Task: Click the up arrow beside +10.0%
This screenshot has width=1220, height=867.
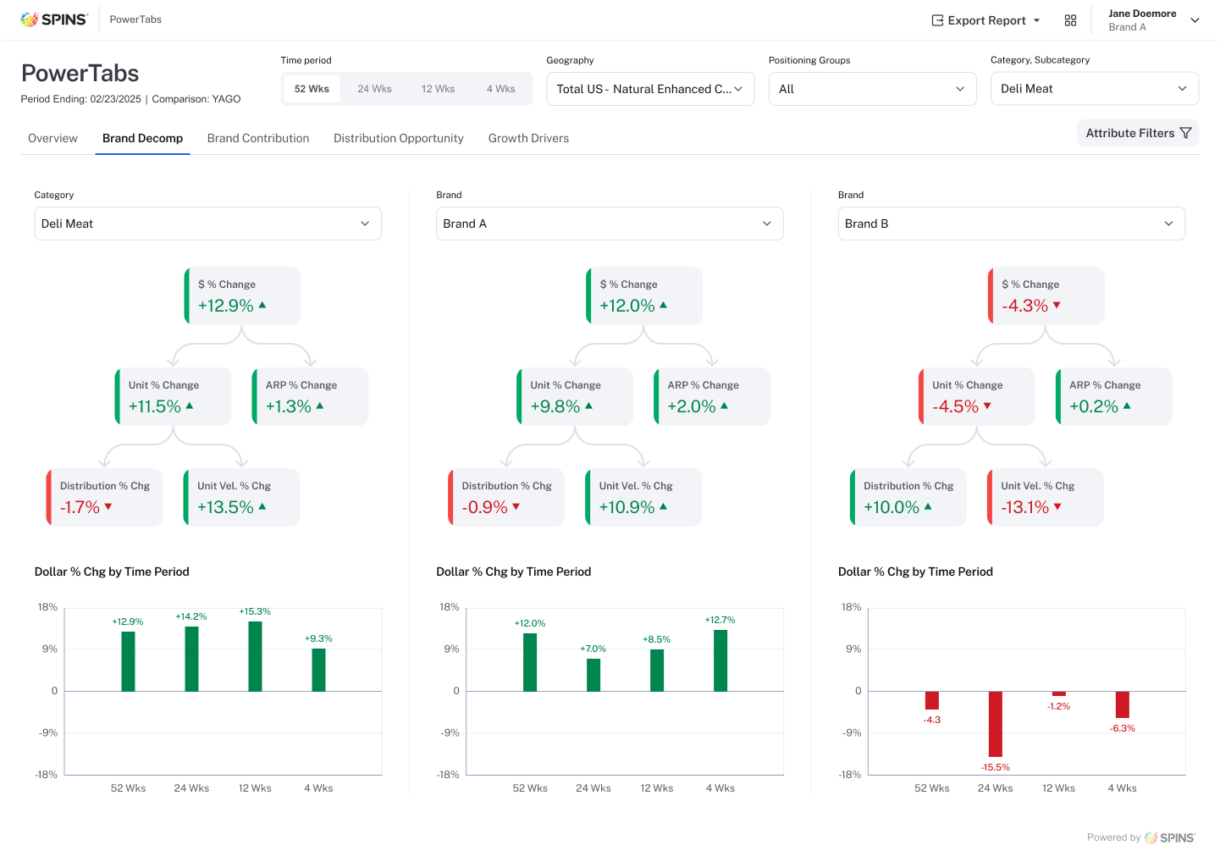Action: coord(928,506)
